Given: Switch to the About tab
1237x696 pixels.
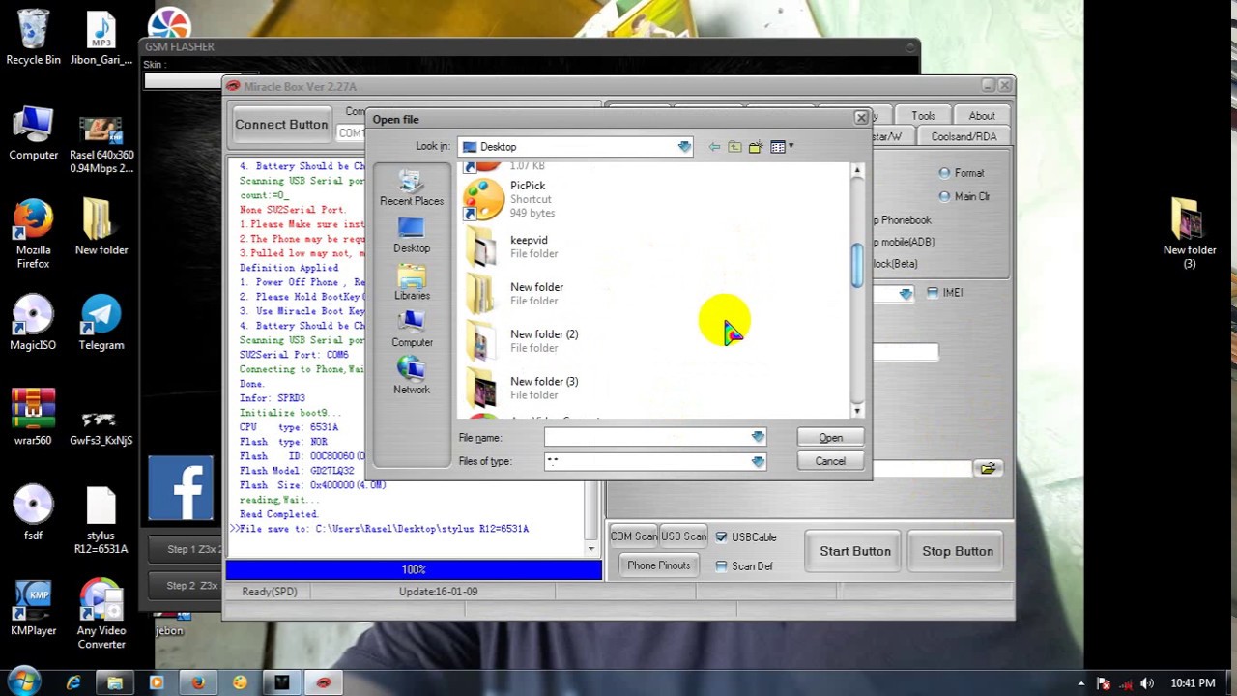Looking at the screenshot, I should 982,116.
